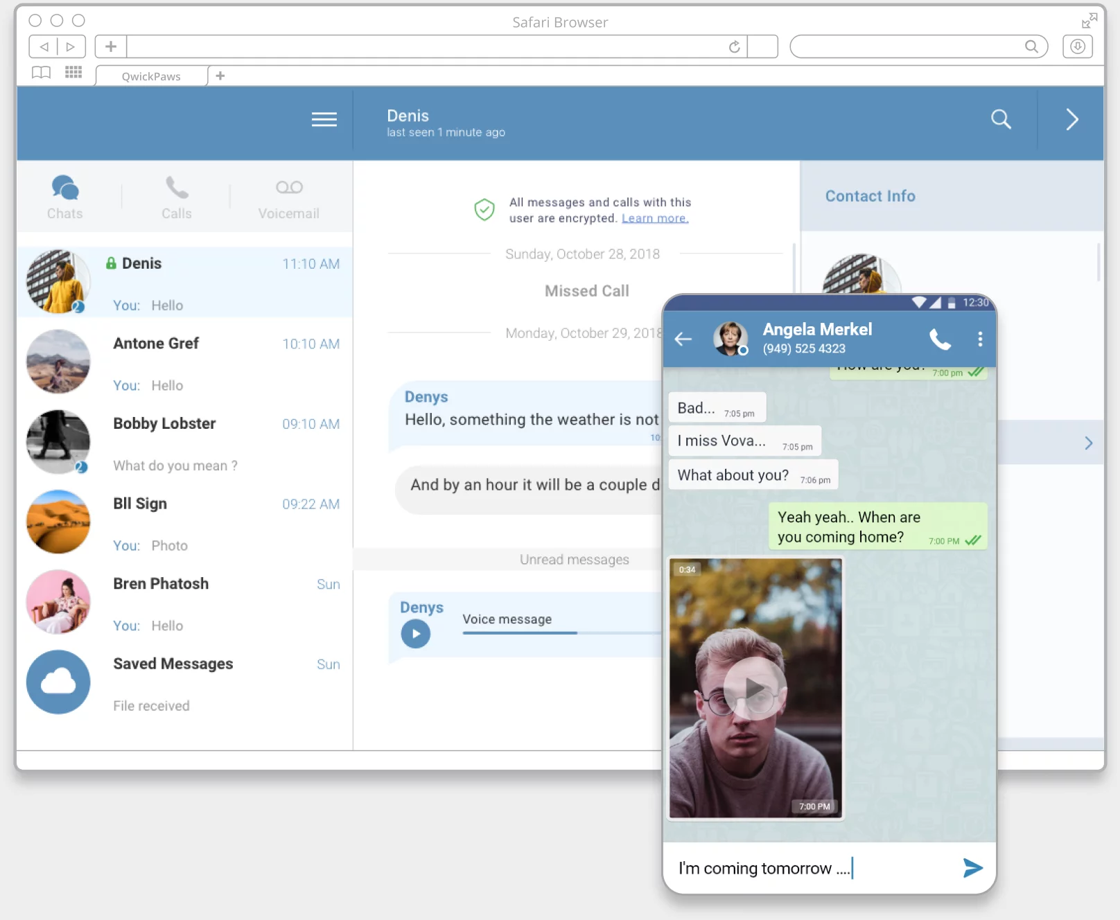Open a new browser tab with plus
The image size is (1120, 920).
tap(220, 76)
